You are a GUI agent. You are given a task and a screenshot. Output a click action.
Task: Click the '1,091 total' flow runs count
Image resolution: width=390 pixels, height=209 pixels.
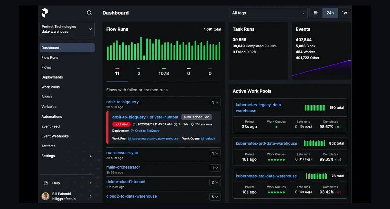(213, 29)
